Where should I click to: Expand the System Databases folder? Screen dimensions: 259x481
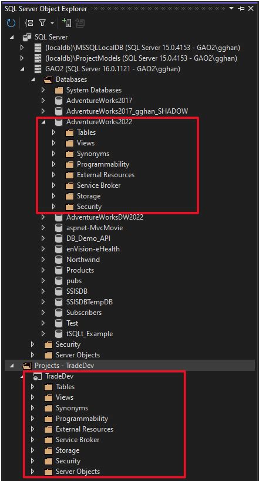click(43, 90)
